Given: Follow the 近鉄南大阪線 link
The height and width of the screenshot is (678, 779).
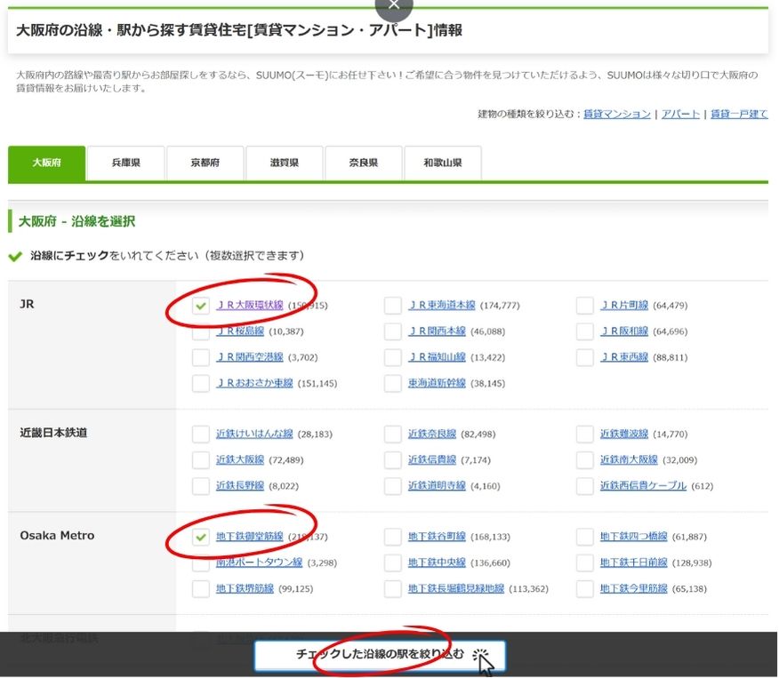Looking at the screenshot, I should click(629, 460).
